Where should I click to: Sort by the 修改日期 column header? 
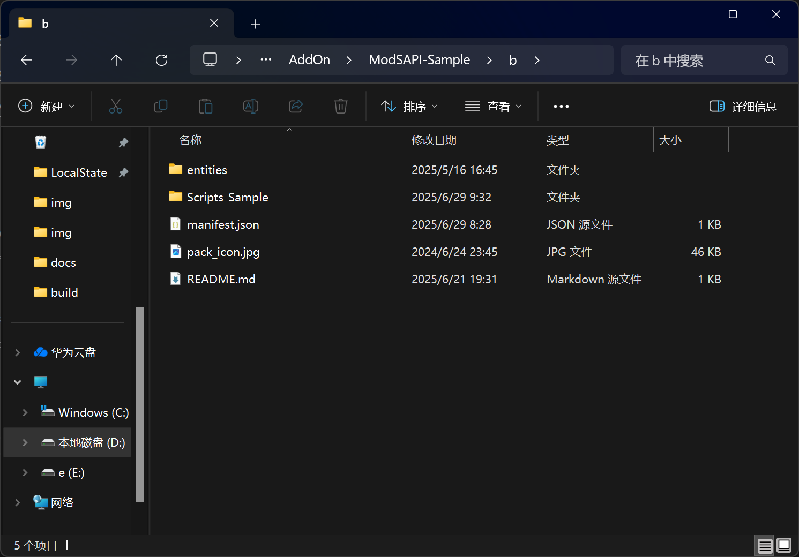pyautogui.click(x=434, y=140)
